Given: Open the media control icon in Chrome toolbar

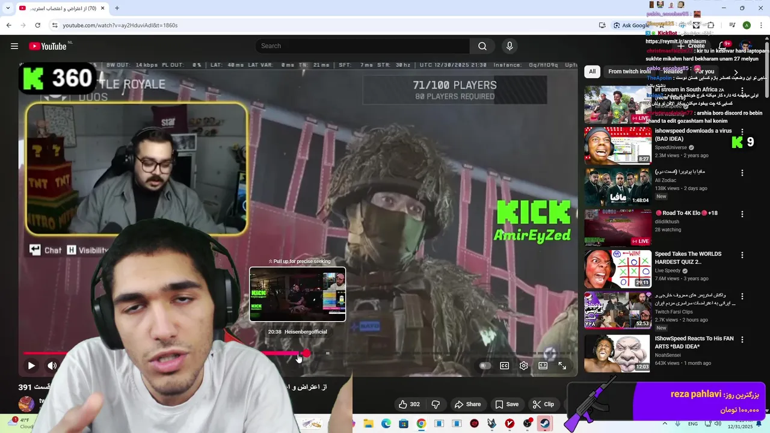Looking at the screenshot, I should click(732, 25).
